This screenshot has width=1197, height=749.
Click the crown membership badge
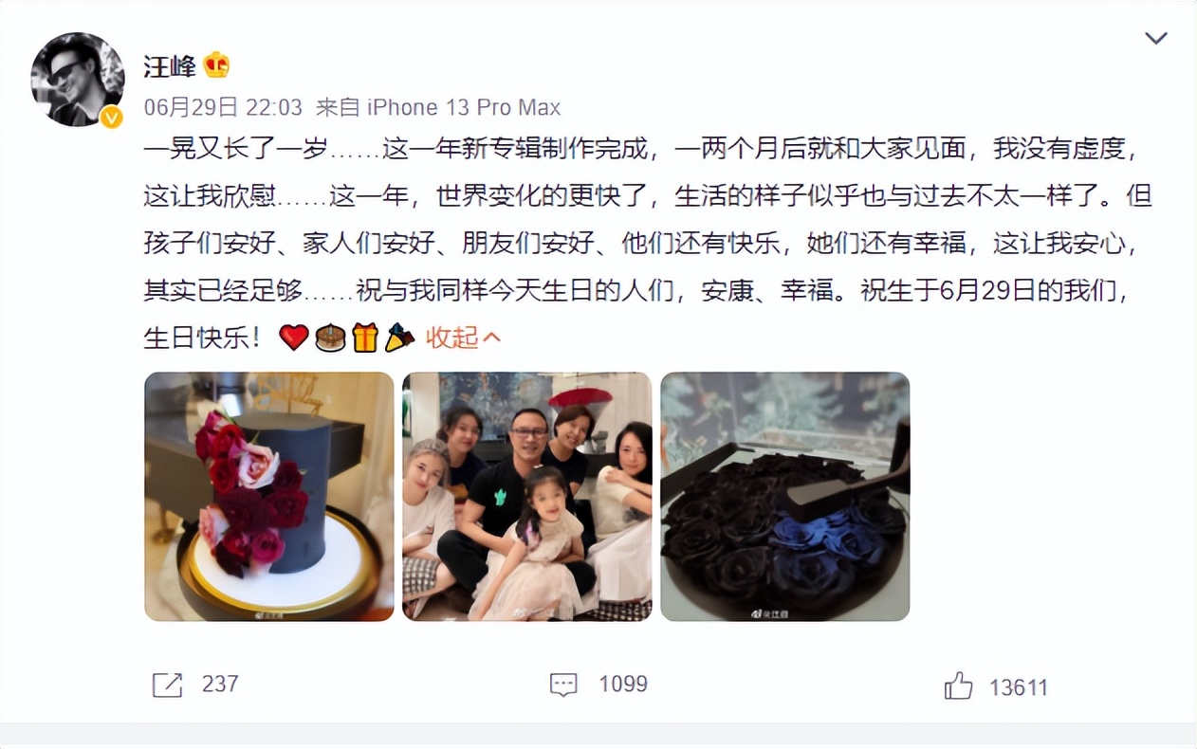(216, 64)
